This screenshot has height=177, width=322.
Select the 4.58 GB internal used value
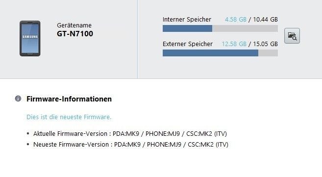236,20
